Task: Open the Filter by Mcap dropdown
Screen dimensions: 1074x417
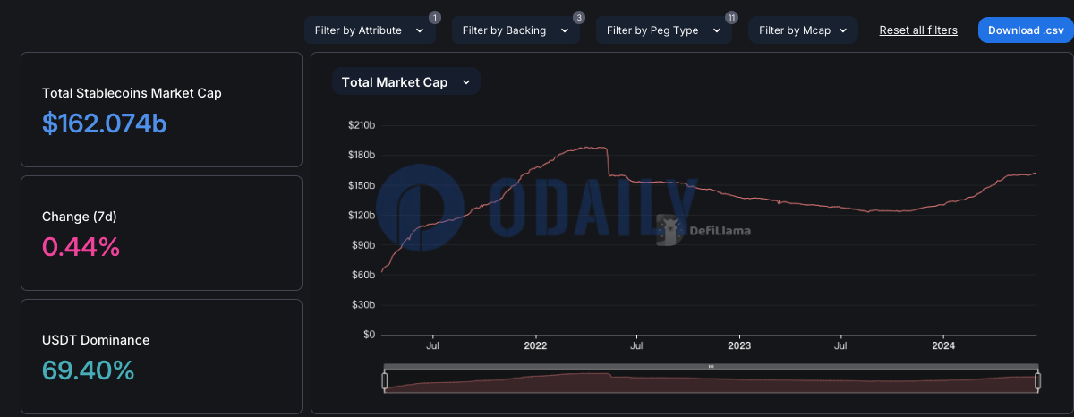Action: [803, 30]
